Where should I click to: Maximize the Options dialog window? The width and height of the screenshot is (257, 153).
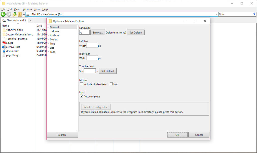[195, 21]
